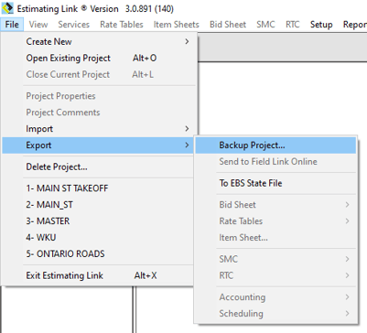Expand the Bid Sheet export submenu arrow
The height and width of the screenshot is (333, 367).
point(347,205)
